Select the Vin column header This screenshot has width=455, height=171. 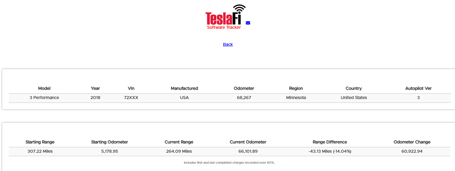click(x=131, y=88)
